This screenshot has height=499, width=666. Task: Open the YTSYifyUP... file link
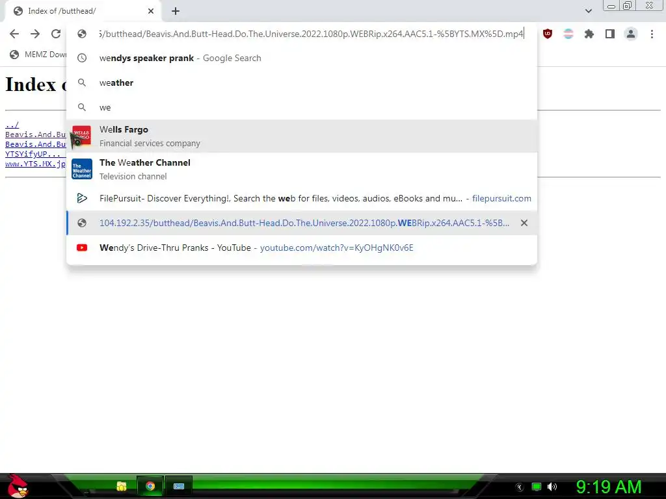pos(33,154)
